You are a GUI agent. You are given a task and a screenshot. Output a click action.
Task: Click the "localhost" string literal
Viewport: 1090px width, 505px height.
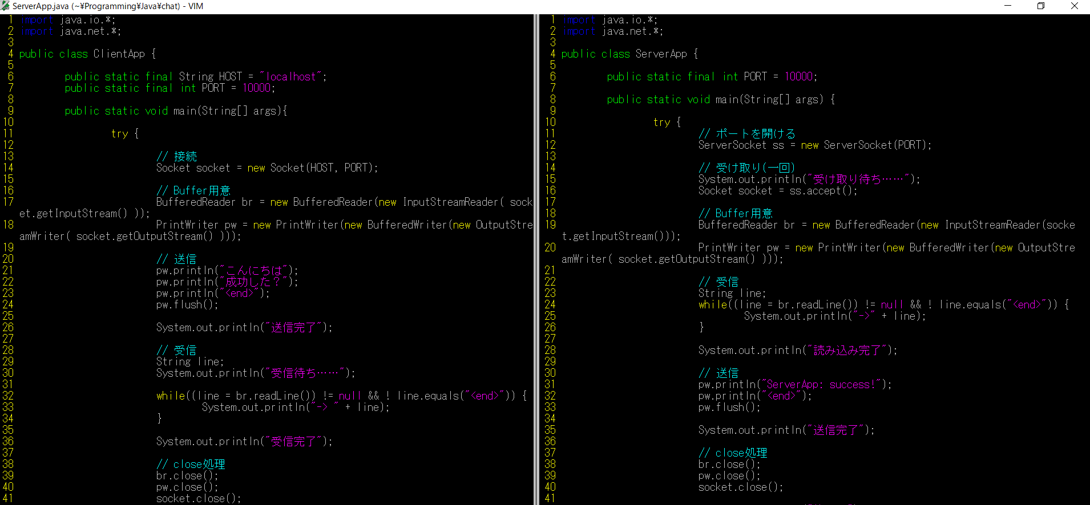click(290, 77)
